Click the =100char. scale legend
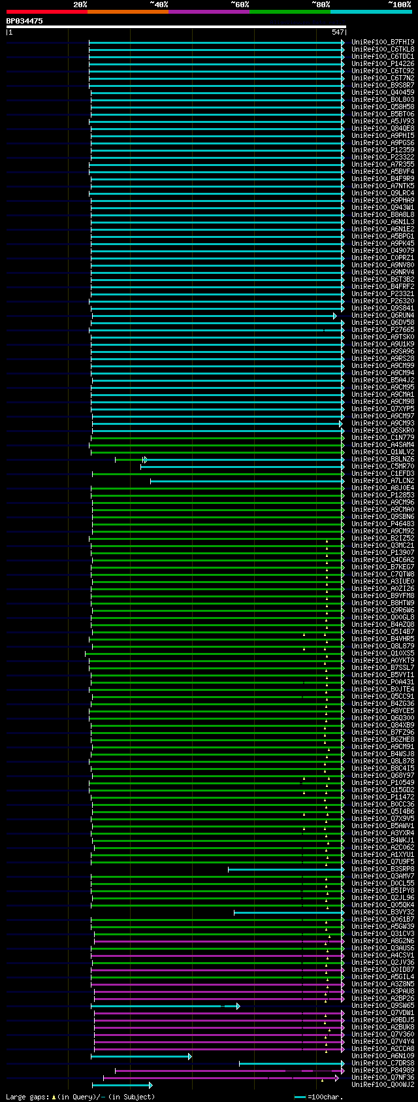 [x=319, y=1097]
